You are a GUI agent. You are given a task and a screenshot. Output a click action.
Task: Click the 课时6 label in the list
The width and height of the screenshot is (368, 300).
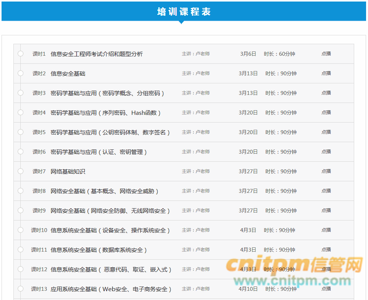[x=39, y=152]
